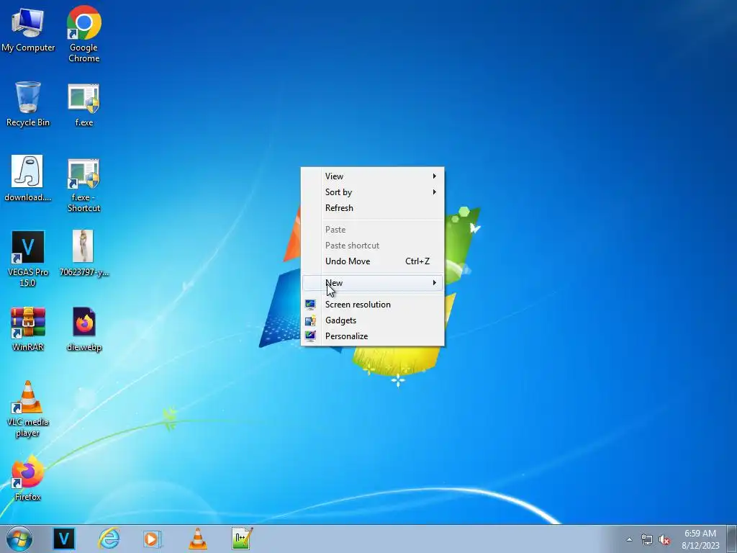Select the 70623797-y... image file
Viewport: 737px width, 553px height.
click(83, 253)
